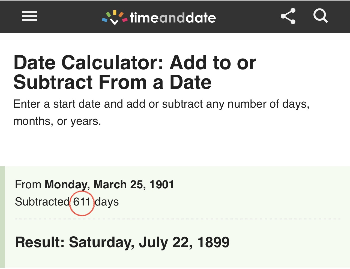Click the word "From" in the results box
This screenshot has height=269, width=350.
(28, 185)
